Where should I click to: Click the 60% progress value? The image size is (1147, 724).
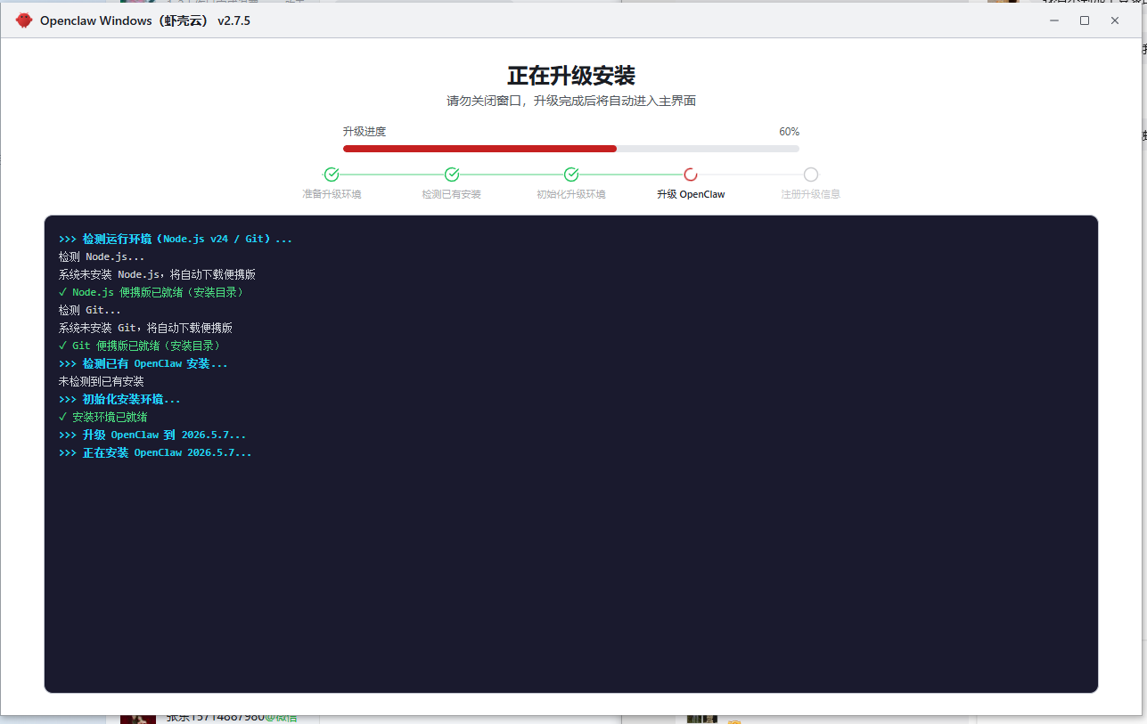click(x=789, y=132)
